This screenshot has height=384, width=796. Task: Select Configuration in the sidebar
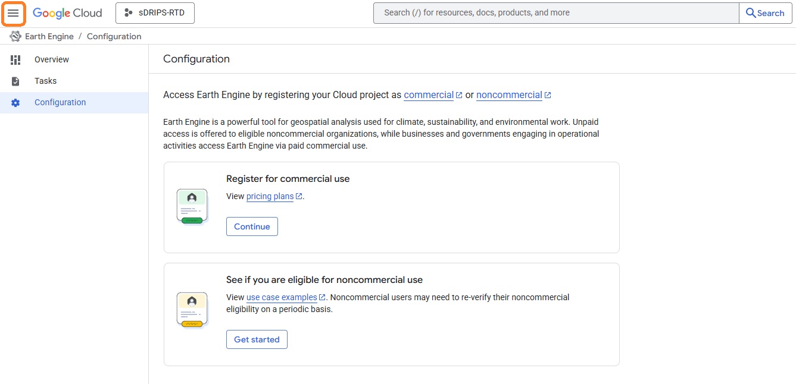(x=74, y=102)
